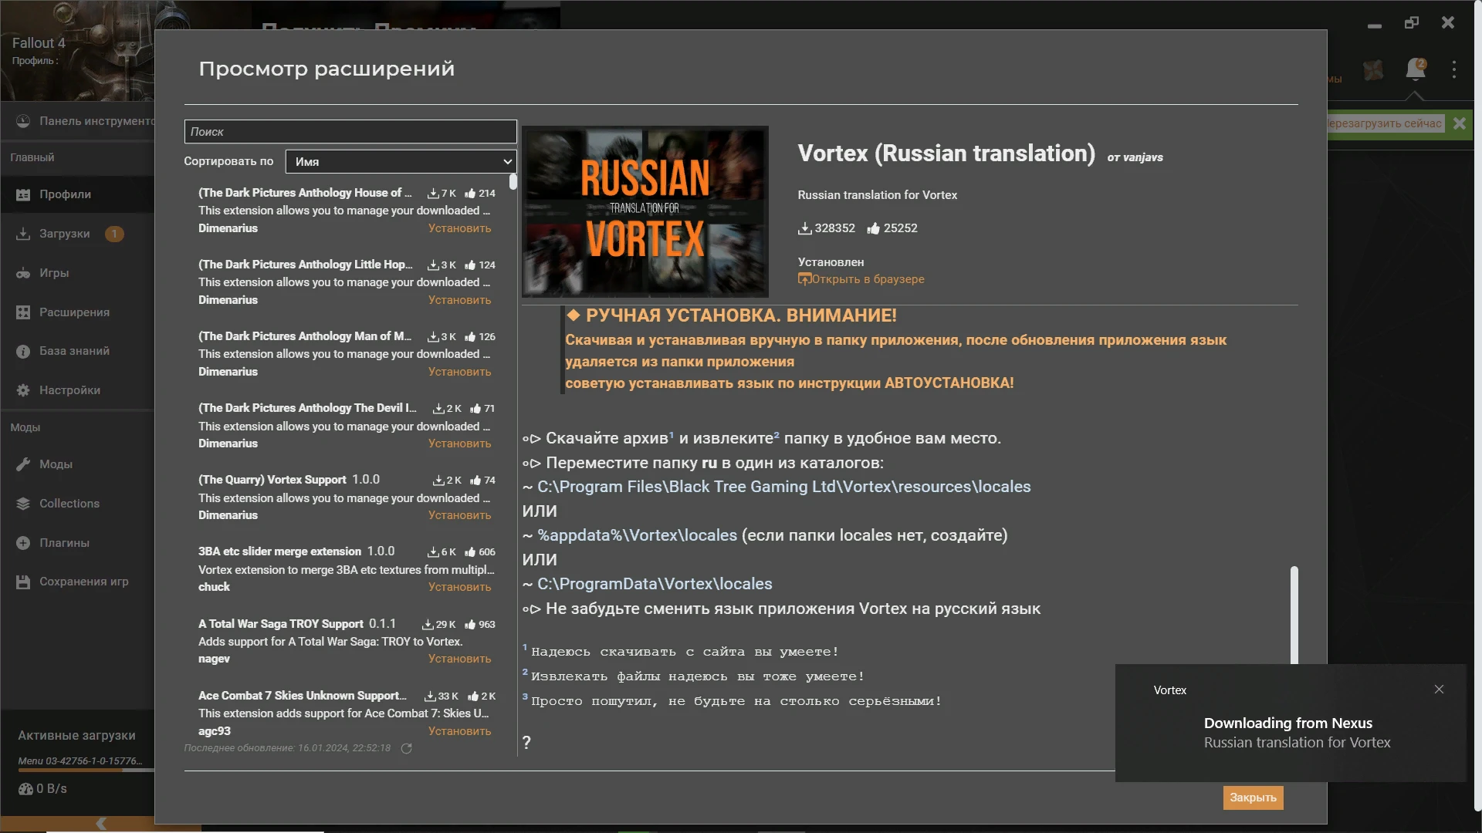
Task: Click the Russian Vortex thumbnail image
Action: coord(645,212)
